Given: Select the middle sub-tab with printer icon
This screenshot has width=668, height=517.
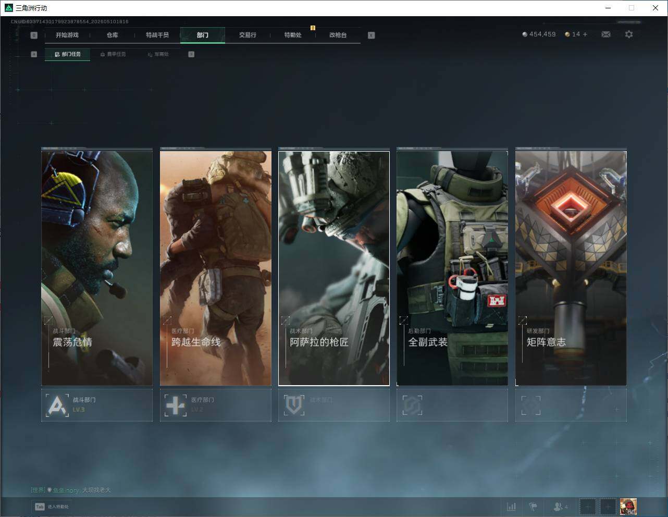Looking at the screenshot, I should pos(113,54).
